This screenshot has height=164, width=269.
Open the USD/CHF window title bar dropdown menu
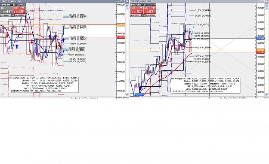point(119,1)
